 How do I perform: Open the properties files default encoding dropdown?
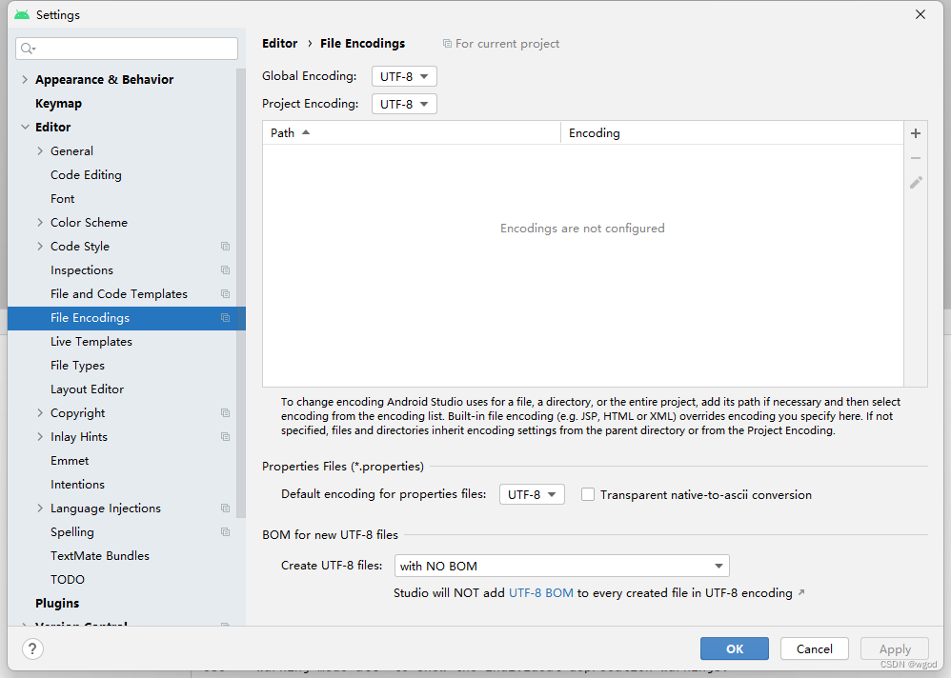532,494
